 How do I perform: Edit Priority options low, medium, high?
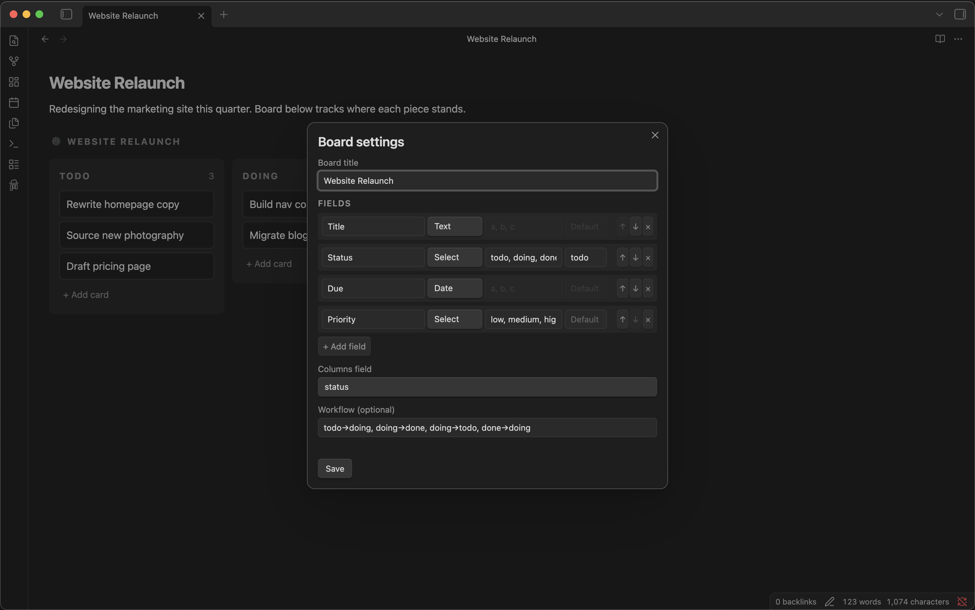click(x=523, y=320)
